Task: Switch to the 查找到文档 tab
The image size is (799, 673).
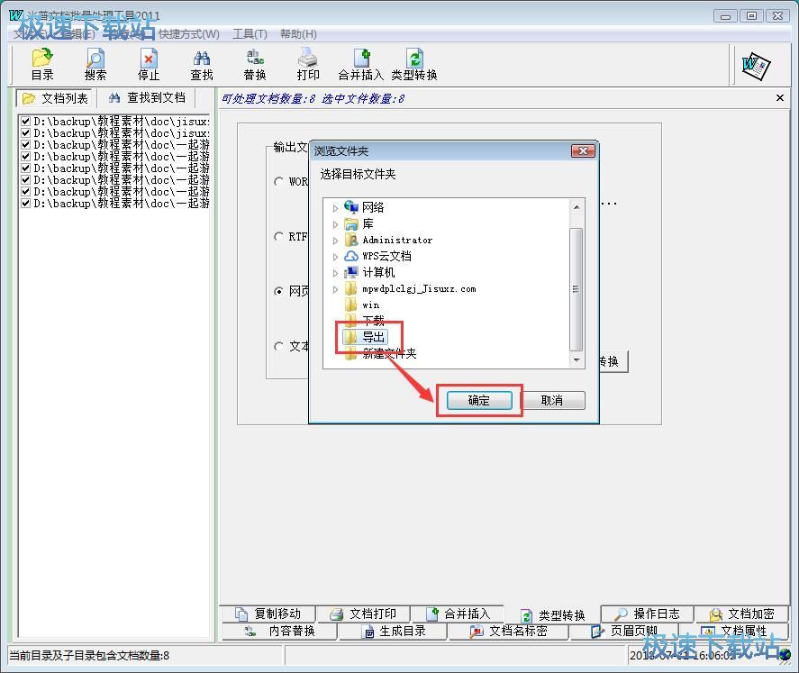Action: (x=147, y=98)
